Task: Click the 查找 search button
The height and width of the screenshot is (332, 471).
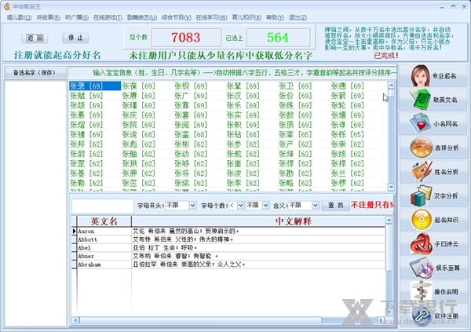Action: tap(335, 205)
